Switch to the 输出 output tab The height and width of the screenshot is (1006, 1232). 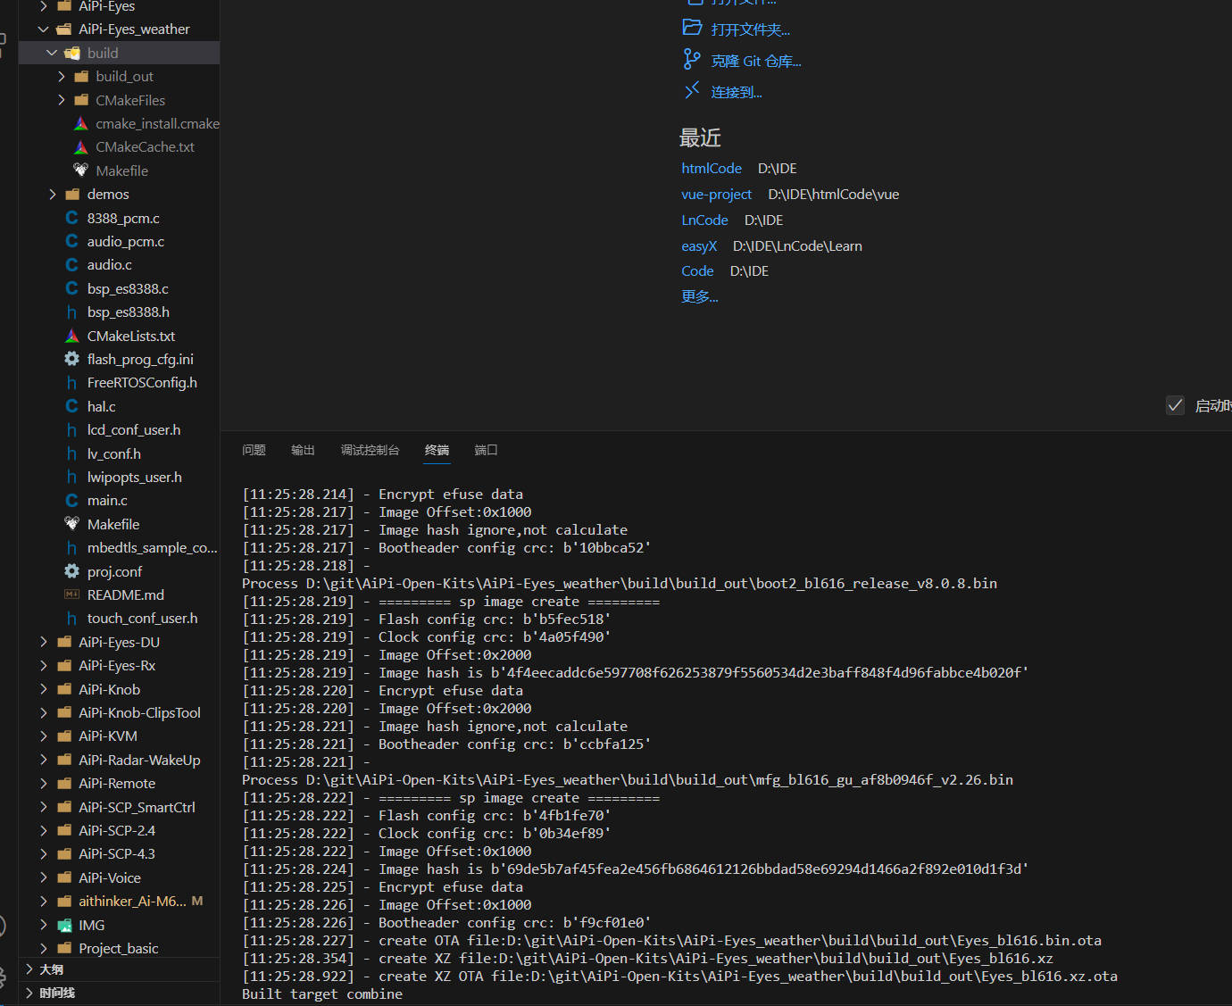pos(304,450)
